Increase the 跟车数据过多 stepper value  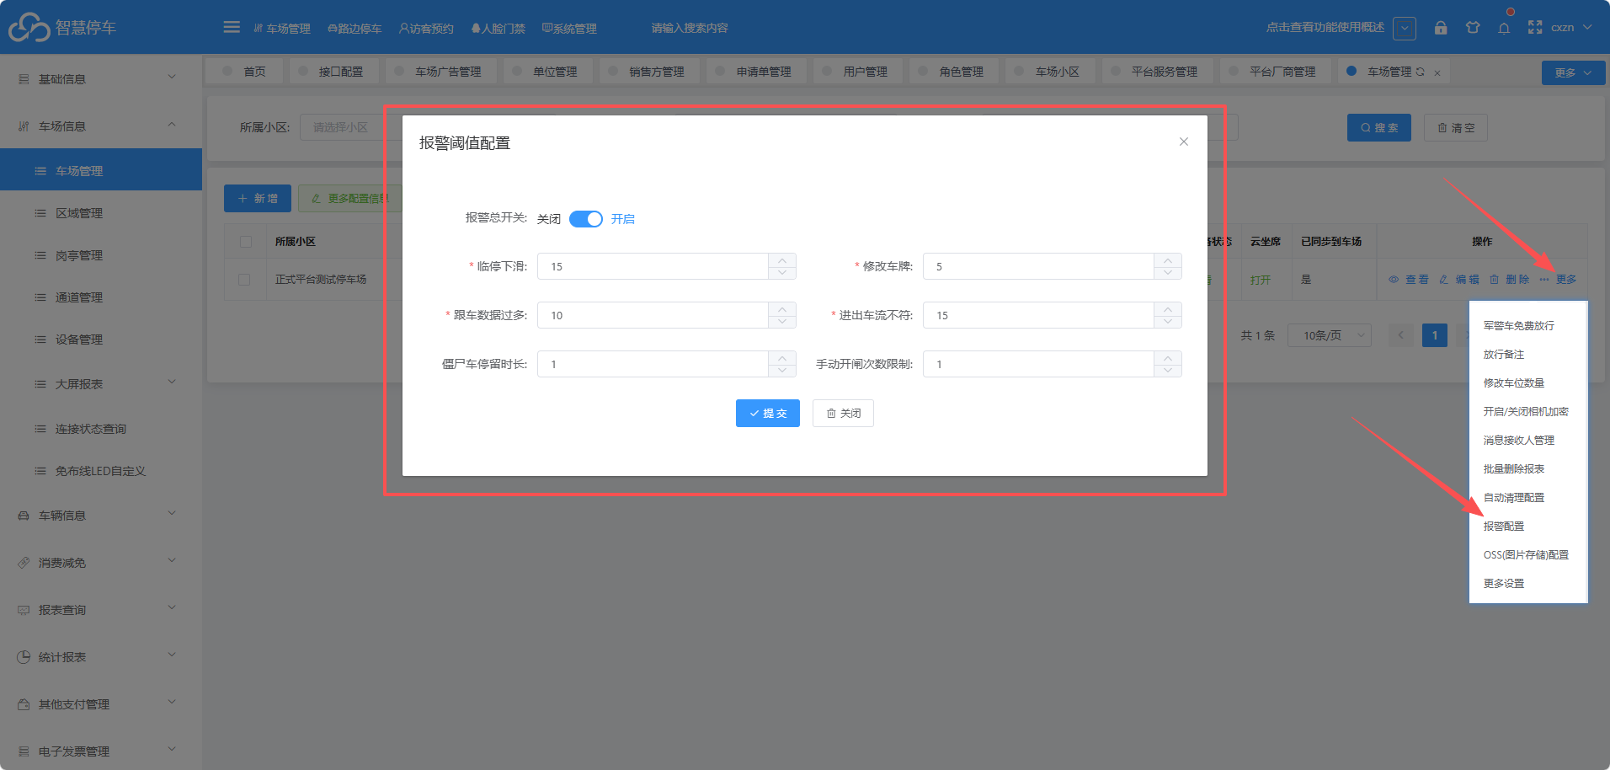[782, 309]
